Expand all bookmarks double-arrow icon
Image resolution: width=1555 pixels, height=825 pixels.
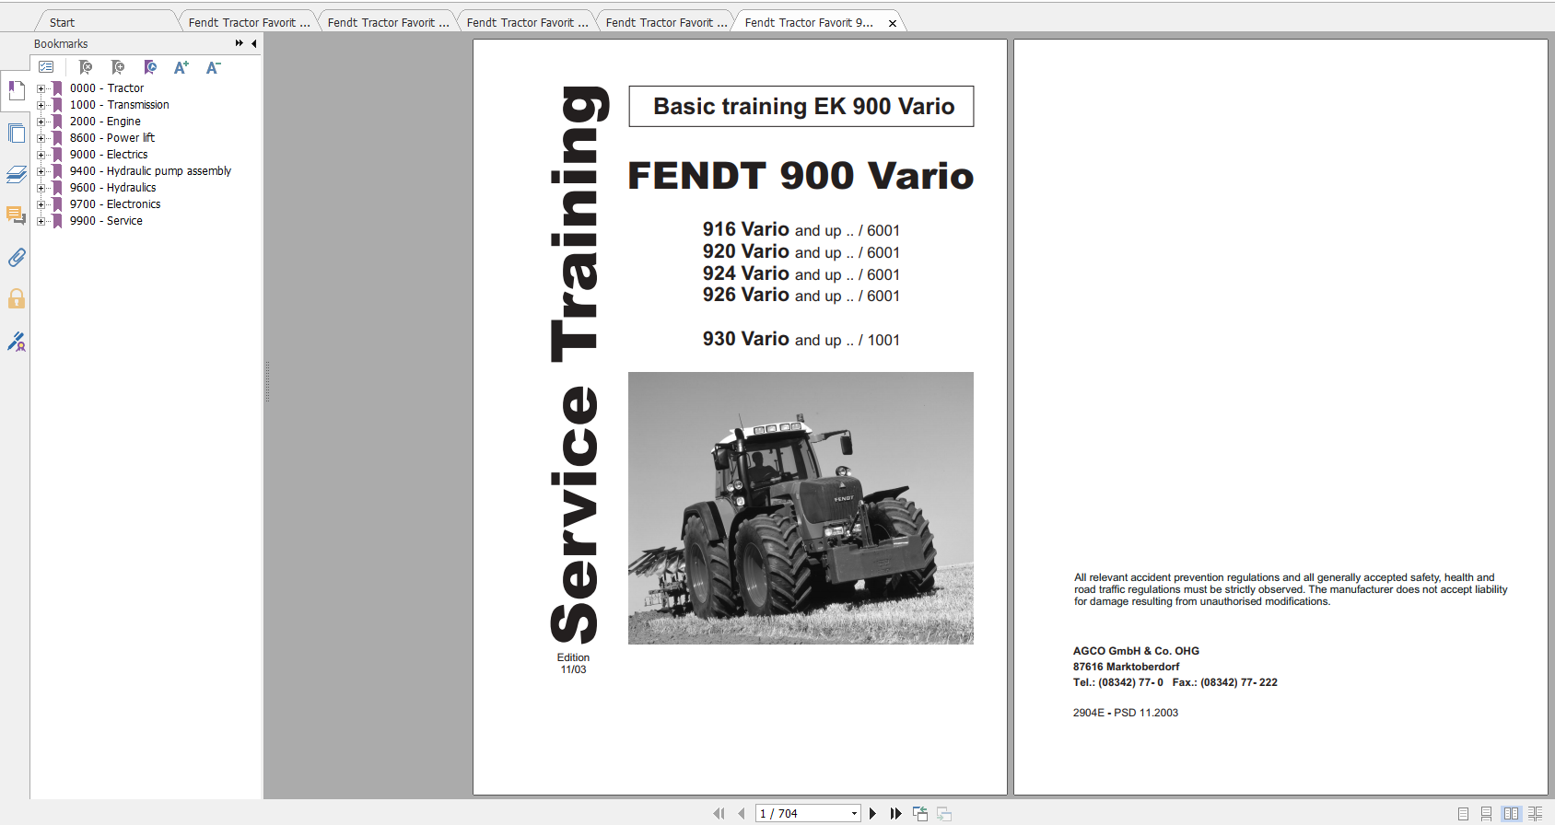[x=240, y=43]
